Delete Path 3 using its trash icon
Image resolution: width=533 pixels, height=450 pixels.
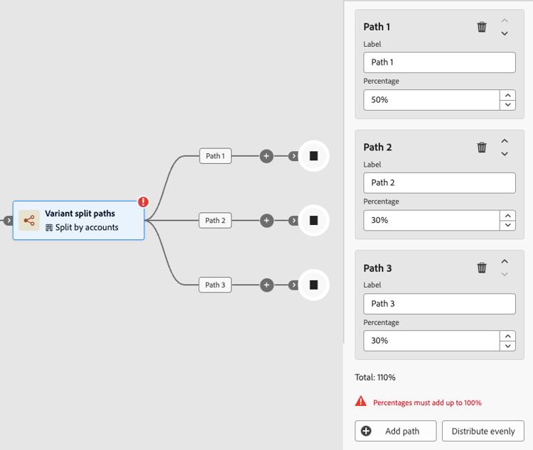click(482, 268)
